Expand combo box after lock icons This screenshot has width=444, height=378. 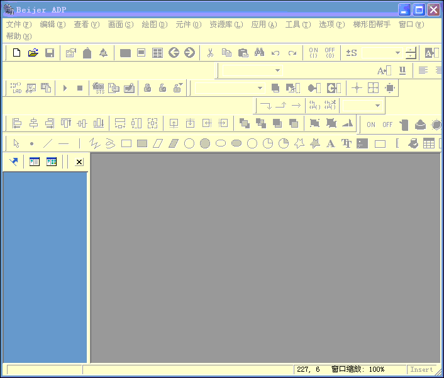point(260,88)
